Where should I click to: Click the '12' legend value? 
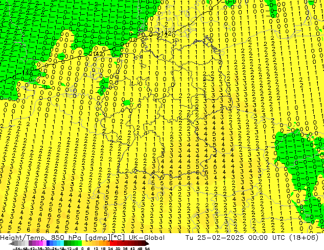(96, 249)
